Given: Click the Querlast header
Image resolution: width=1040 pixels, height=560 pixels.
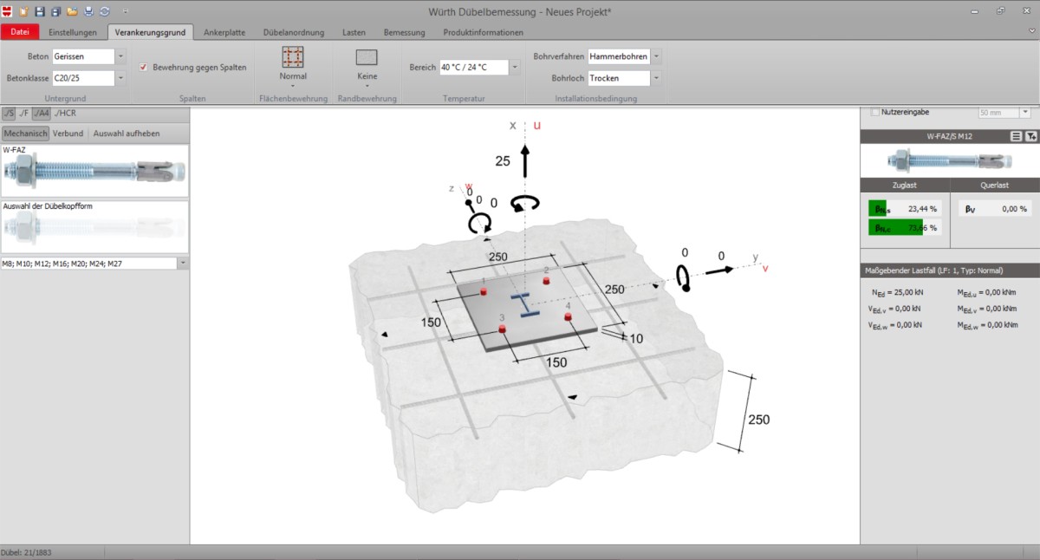Looking at the screenshot, I should tap(995, 185).
